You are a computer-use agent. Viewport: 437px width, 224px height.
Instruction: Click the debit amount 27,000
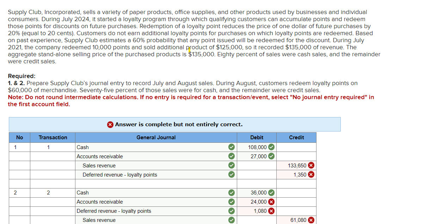pyautogui.click(x=259, y=156)
